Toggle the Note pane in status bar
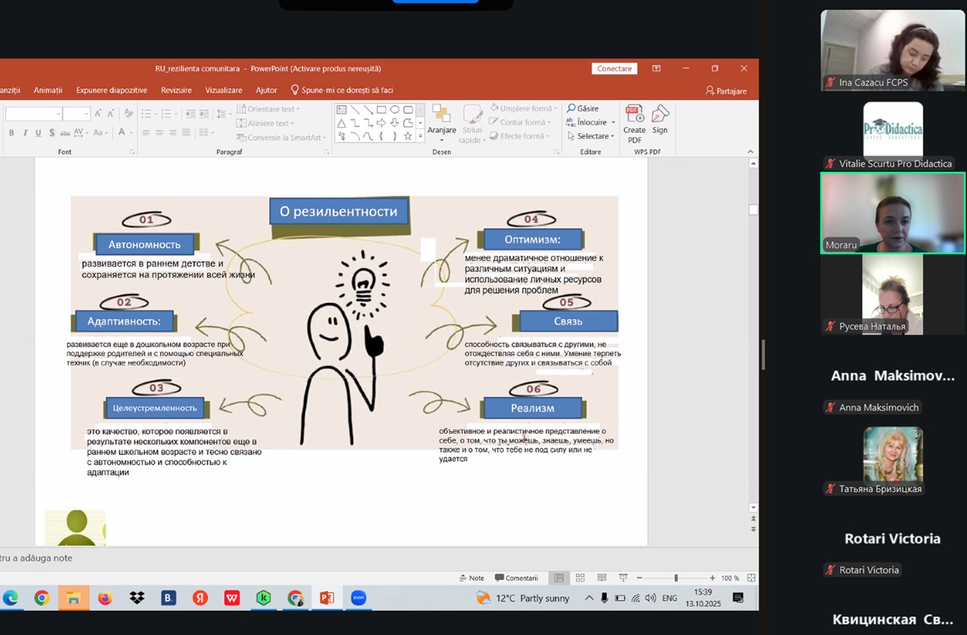 pos(472,578)
